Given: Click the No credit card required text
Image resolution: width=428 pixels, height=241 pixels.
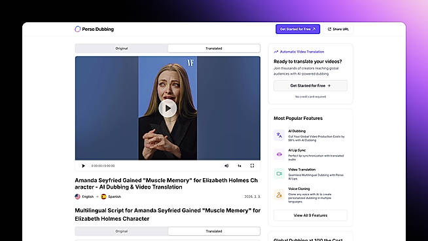Looking at the screenshot, I should point(310,97).
